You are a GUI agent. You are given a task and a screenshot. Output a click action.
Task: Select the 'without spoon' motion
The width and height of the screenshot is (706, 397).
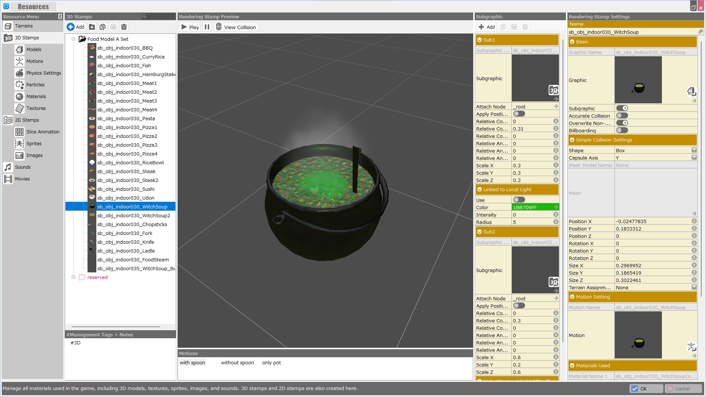(x=237, y=363)
